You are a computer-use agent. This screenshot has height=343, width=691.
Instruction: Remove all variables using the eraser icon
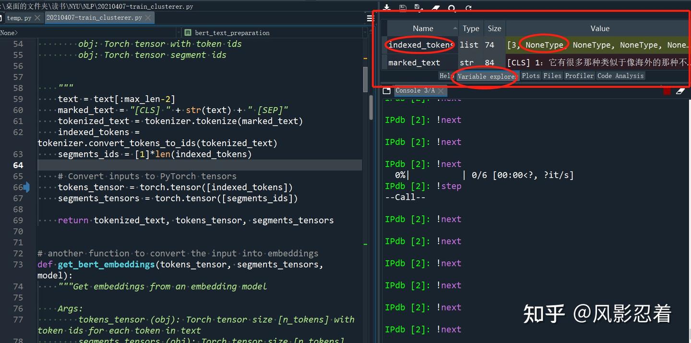[x=434, y=8]
